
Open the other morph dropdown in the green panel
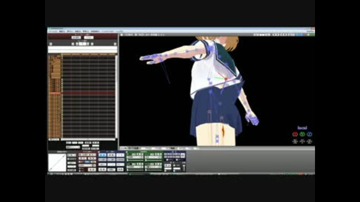click(153, 167)
